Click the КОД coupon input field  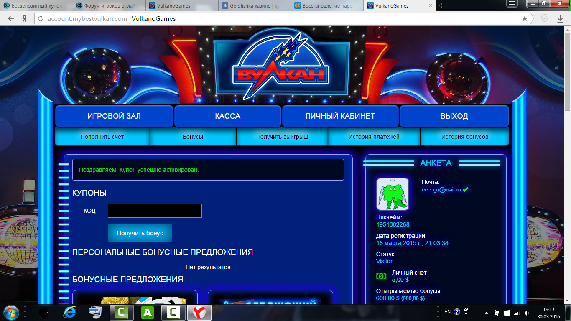(x=155, y=211)
